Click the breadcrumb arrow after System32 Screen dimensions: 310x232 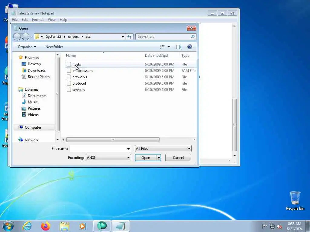65,37
